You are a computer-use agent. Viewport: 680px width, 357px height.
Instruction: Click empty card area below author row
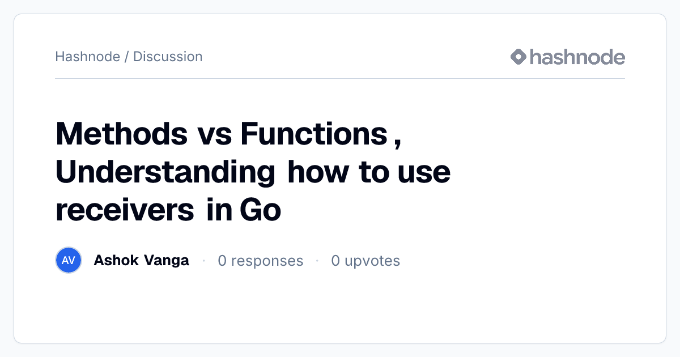coord(340,309)
